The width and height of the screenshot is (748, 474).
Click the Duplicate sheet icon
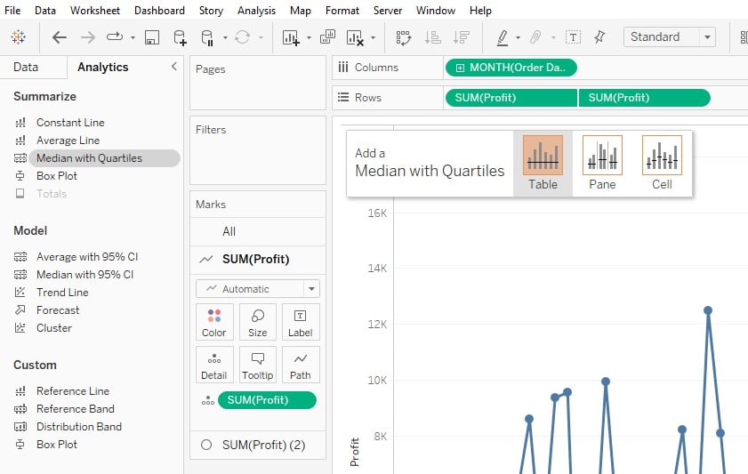coord(327,36)
